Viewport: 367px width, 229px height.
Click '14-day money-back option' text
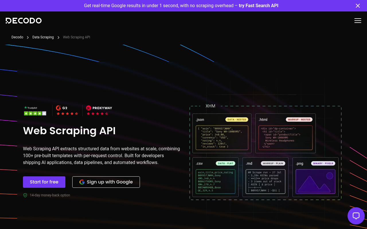click(x=50, y=195)
